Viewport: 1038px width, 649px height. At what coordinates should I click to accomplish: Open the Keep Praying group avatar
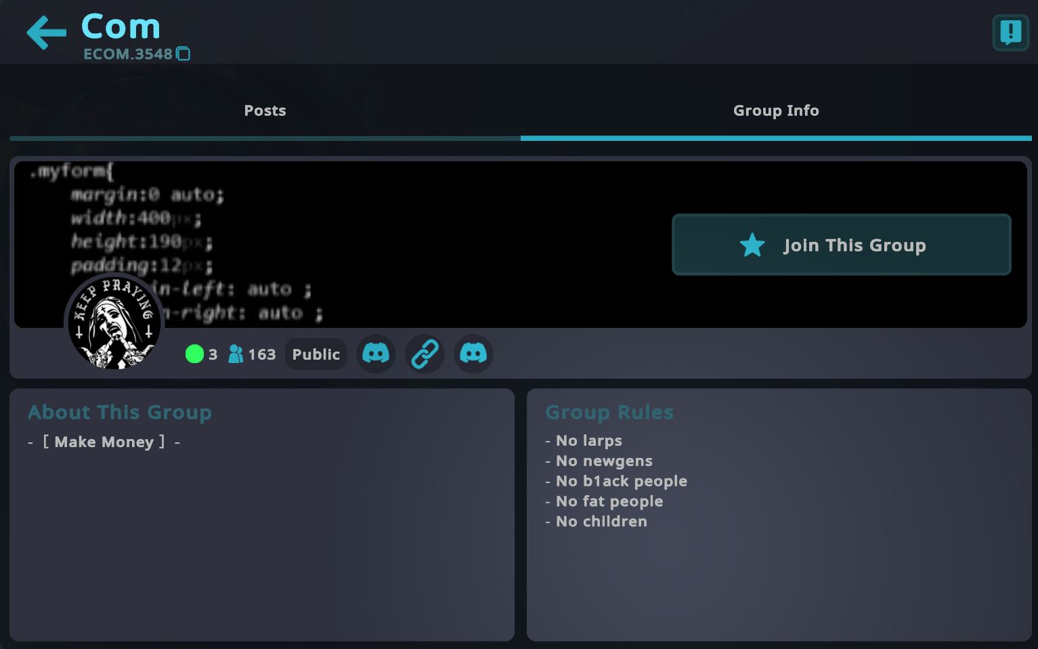(x=114, y=323)
